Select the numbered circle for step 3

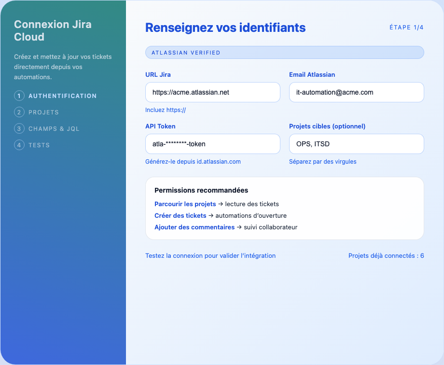pyautogui.click(x=19, y=128)
